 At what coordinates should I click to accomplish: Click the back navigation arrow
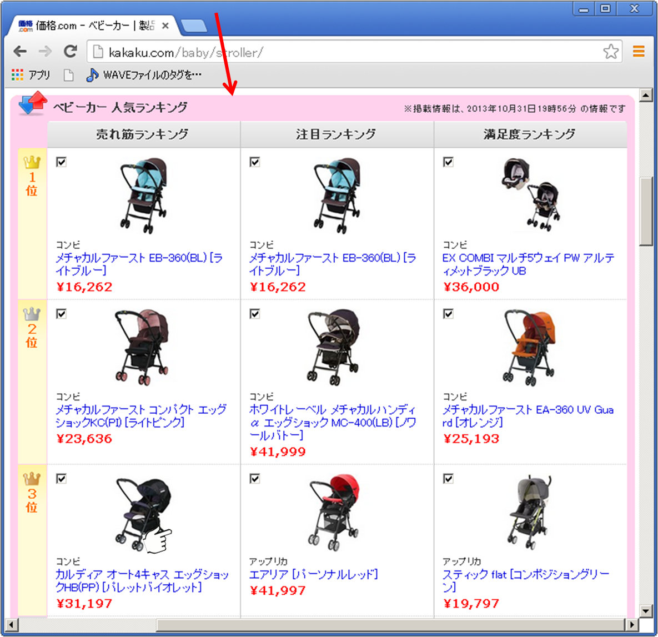(x=19, y=51)
